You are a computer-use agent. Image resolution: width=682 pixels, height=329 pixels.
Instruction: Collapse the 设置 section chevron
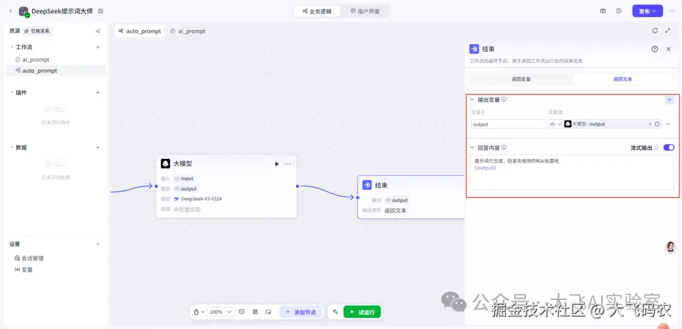(x=98, y=244)
